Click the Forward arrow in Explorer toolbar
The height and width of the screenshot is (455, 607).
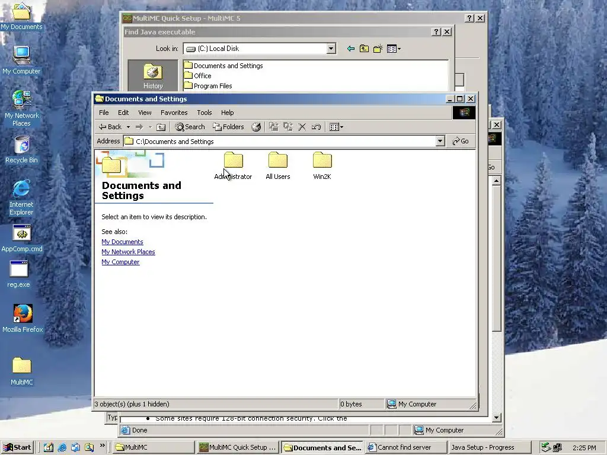point(139,127)
